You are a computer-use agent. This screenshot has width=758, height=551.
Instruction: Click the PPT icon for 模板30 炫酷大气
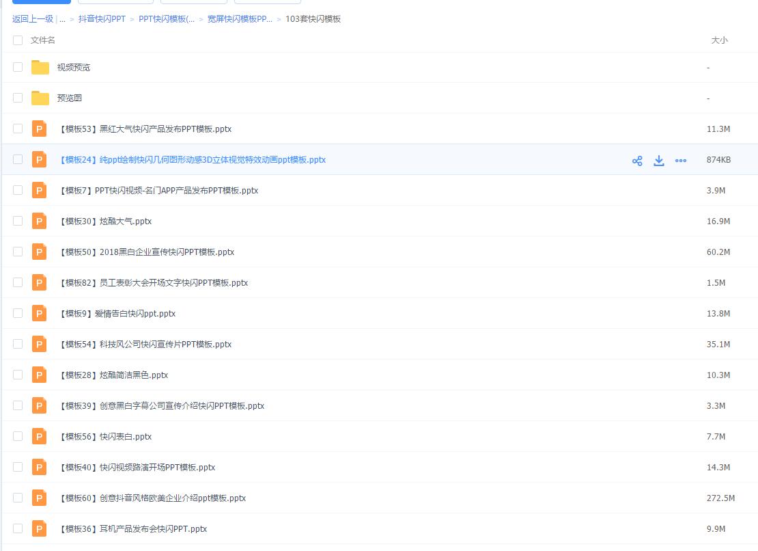pyautogui.click(x=40, y=221)
